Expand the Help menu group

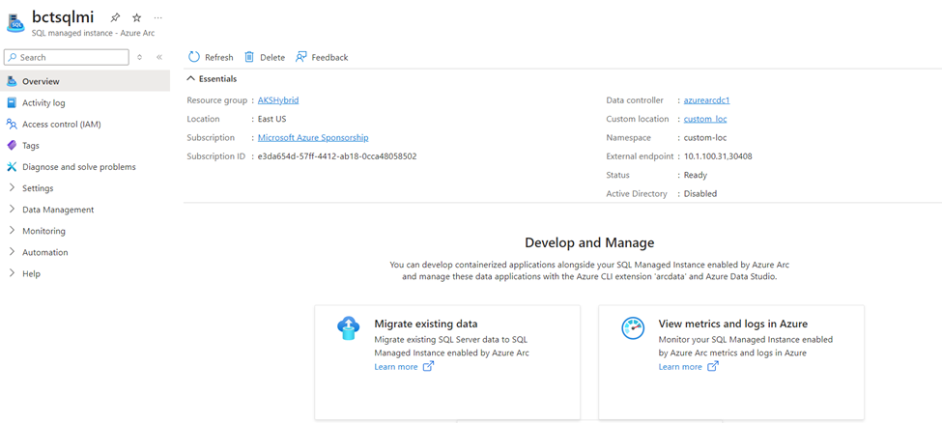click(12, 273)
